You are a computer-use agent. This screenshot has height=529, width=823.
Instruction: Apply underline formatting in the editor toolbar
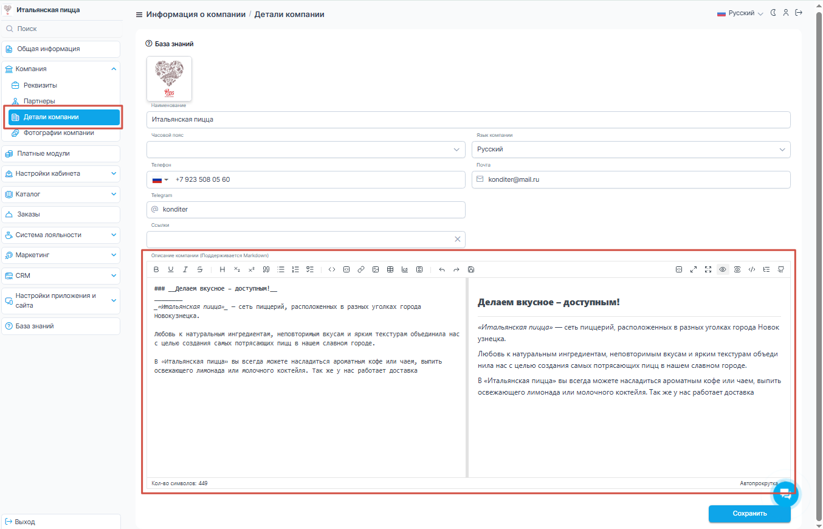point(171,269)
